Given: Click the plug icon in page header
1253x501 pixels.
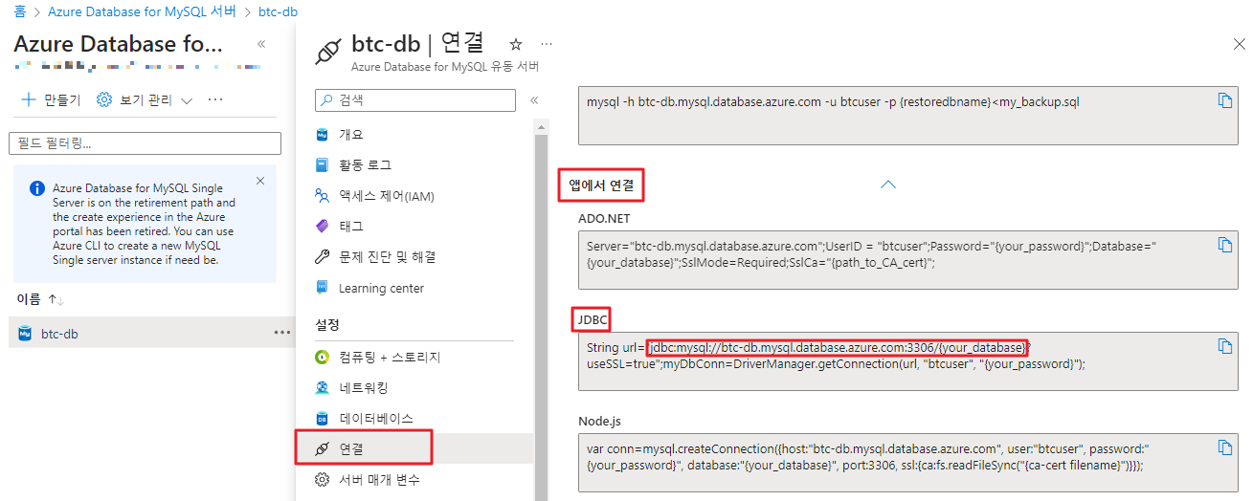Looking at the screenshot, I should (328, 50).
